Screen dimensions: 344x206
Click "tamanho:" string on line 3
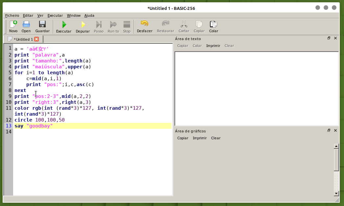point(47,61)
